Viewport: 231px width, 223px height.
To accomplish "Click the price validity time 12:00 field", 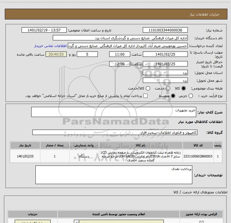I will coord(120,64).
